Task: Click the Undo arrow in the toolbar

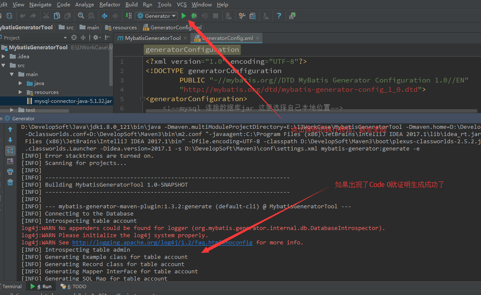Action: coord(23,16)
